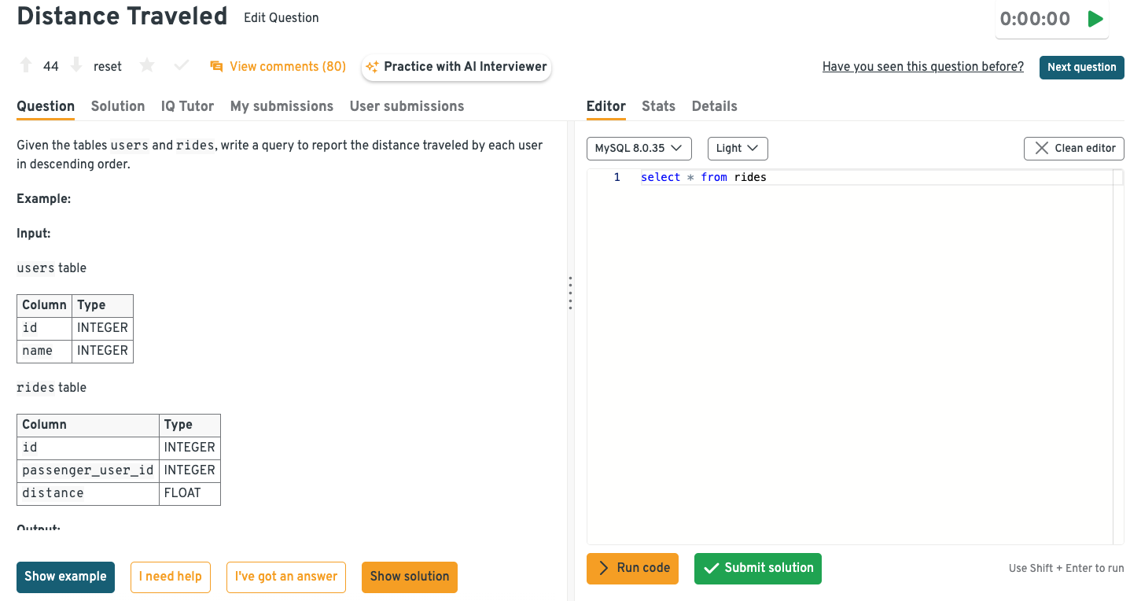The height and width of the screenshot is (601, 1141).
Task: Click 'Have you seen this question before?' link
Action: (x=922, y=67)
